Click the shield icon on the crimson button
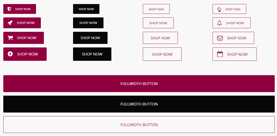 [x=9, y=9]
